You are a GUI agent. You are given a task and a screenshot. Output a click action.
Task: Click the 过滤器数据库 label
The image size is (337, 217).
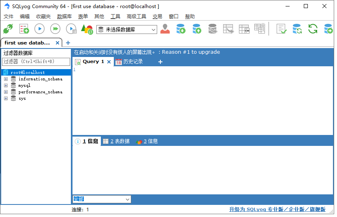click(18, 53)
